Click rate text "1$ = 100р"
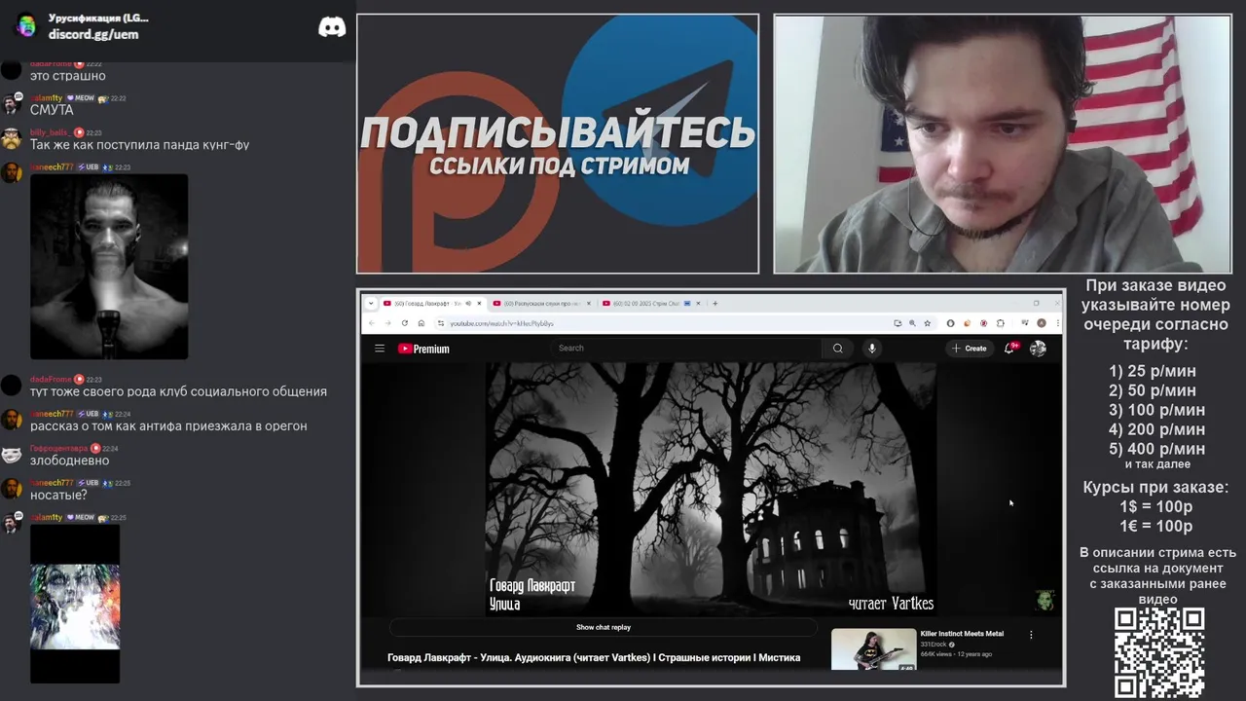This screenshot has width=1246, height=701. 1155,506
